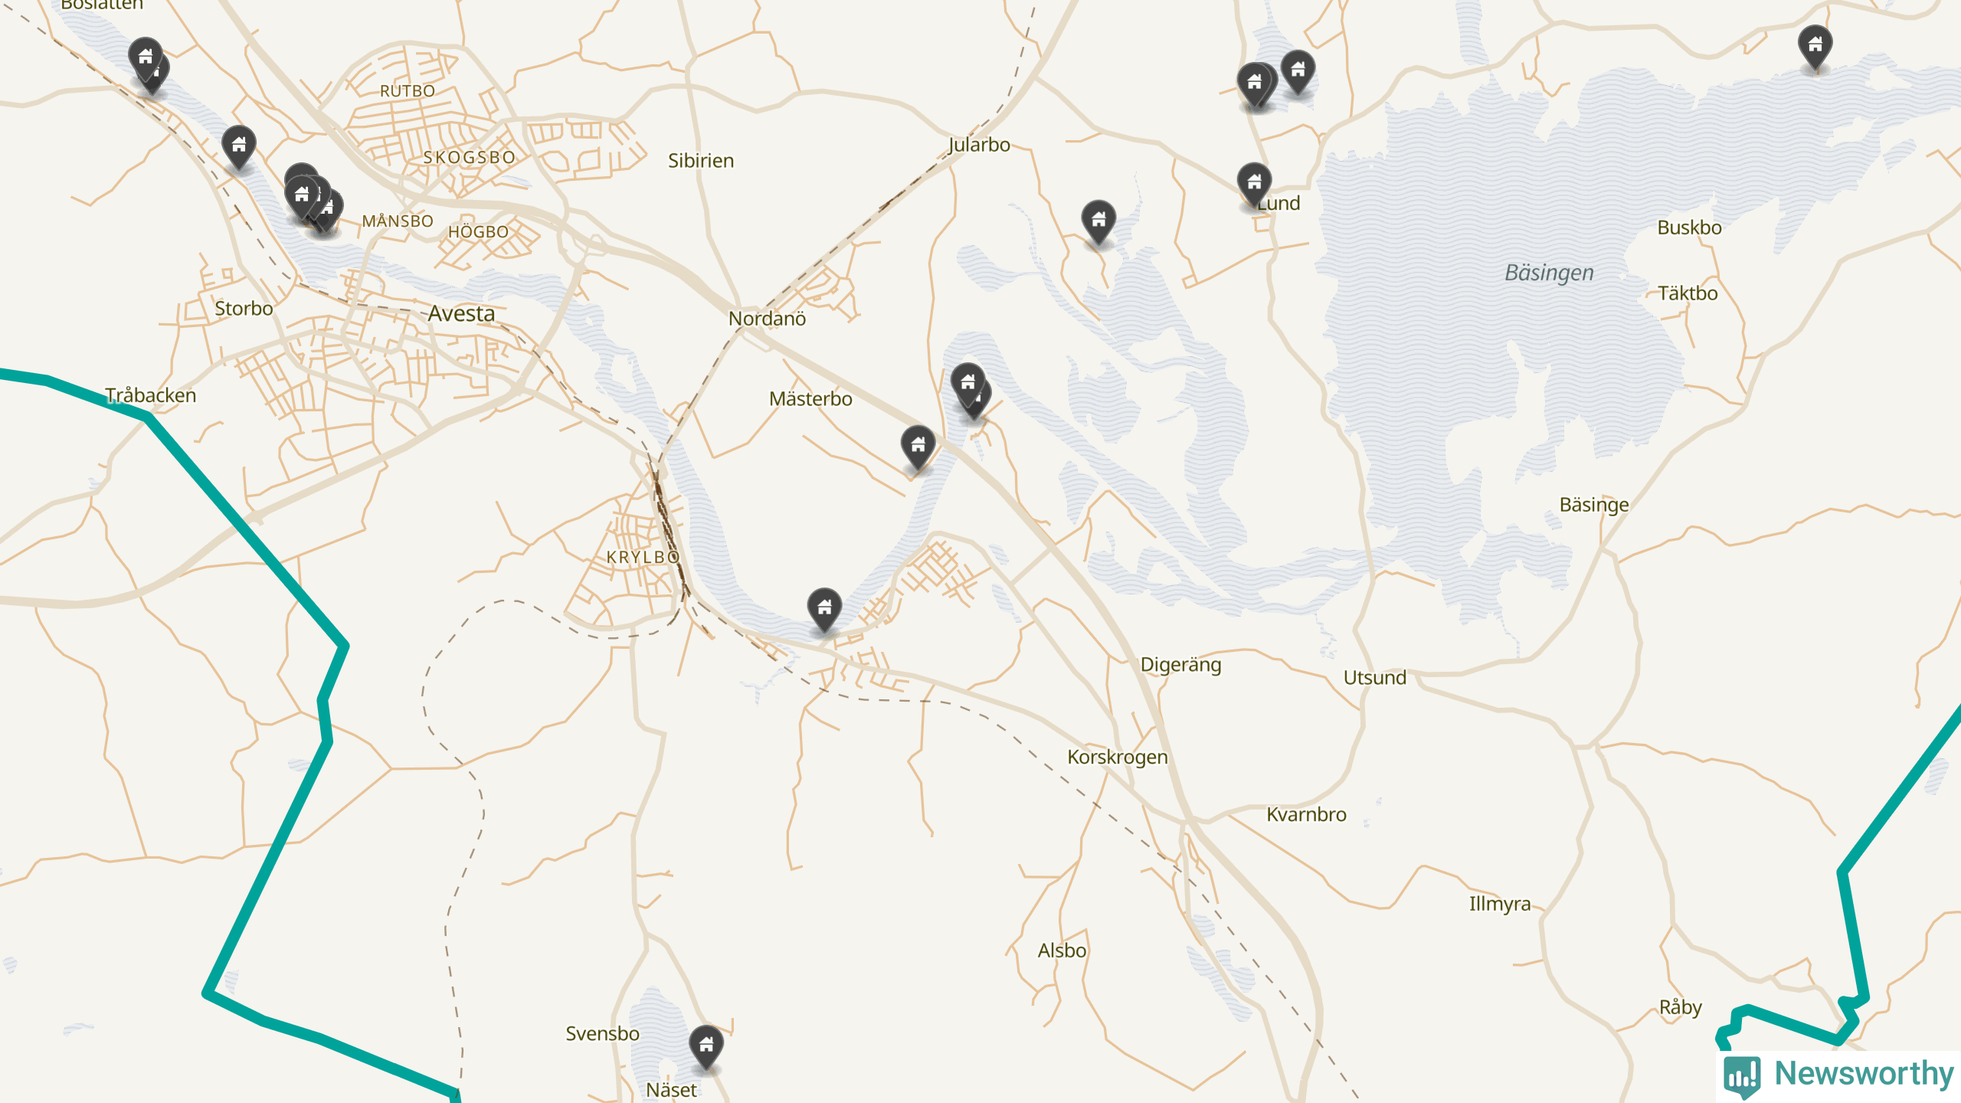Click the house marker on the river bend east of Krylbo
This screenshot has width=1961, height=1103.
(824, 609)
